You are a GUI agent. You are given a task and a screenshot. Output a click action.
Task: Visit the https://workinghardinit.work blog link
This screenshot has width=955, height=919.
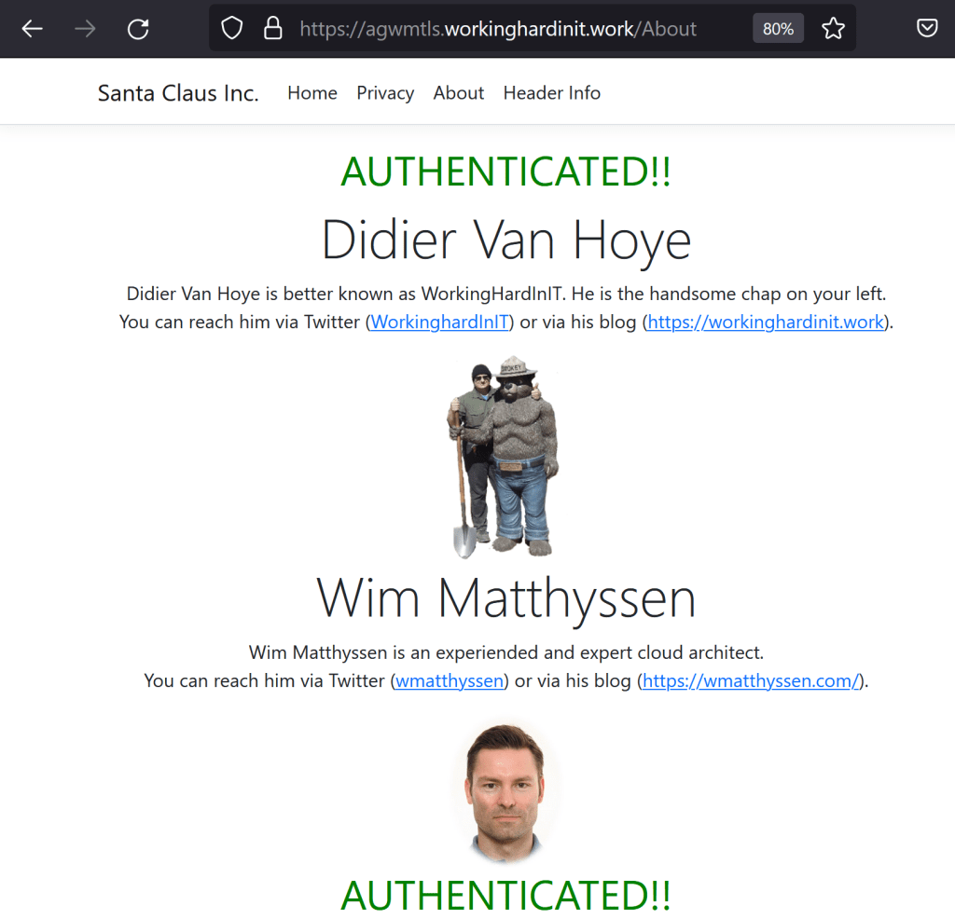point(766,322)
